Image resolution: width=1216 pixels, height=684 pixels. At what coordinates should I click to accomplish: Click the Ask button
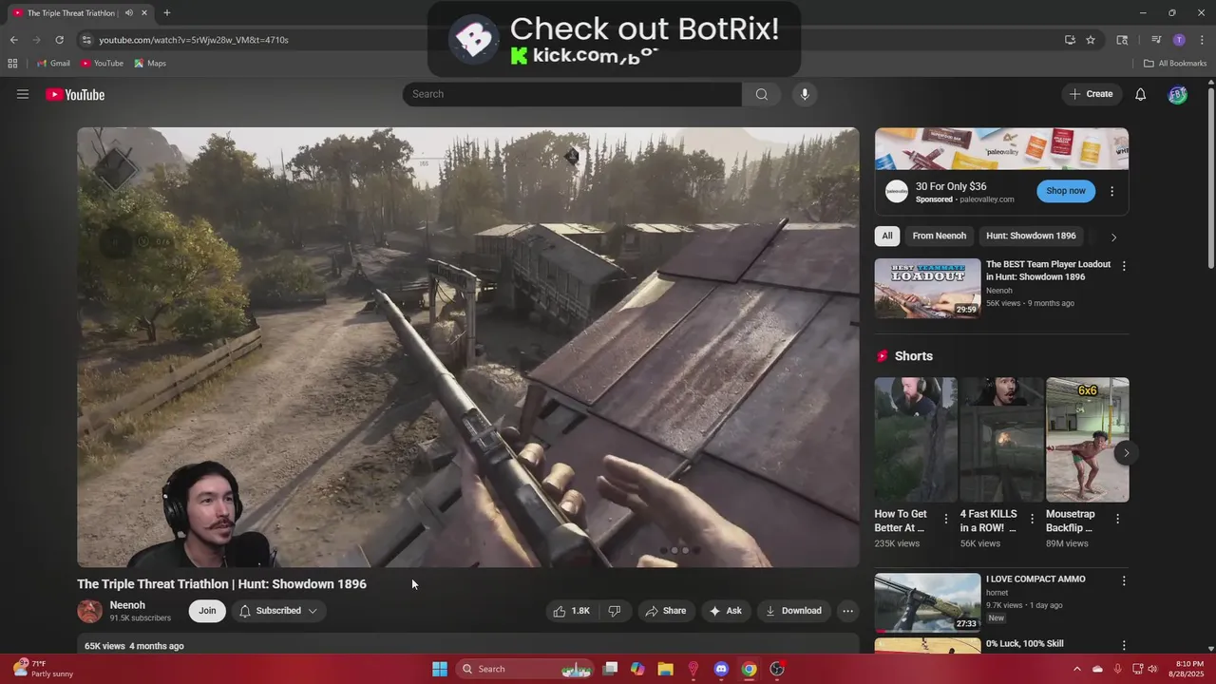coord(725,611)
